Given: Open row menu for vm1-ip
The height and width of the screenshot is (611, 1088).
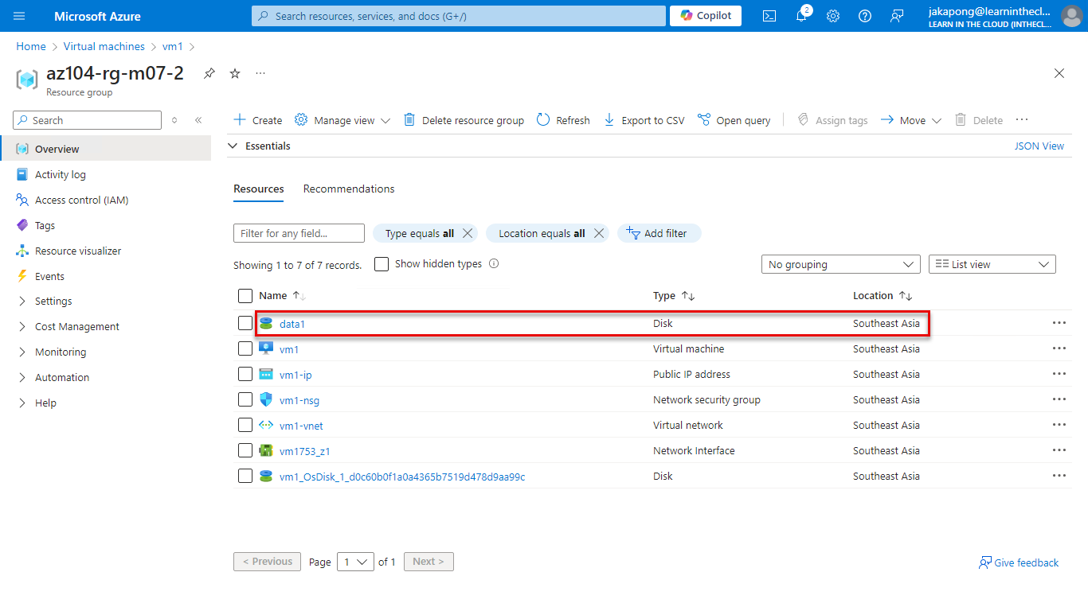Looking at the screenshot, I should (1059, 374).
